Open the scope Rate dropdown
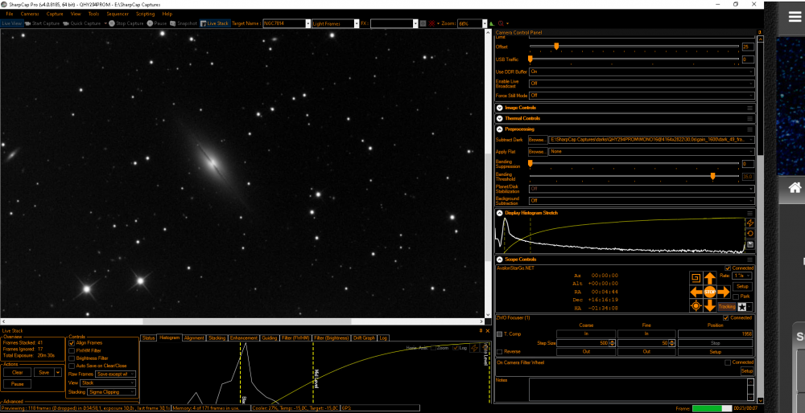This screenshot has width=805, height=413. click(742, 276)
